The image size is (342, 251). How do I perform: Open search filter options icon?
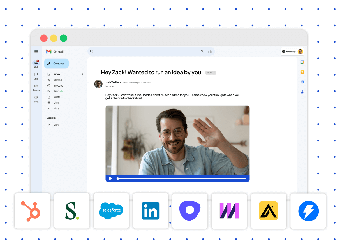(210, 51)
